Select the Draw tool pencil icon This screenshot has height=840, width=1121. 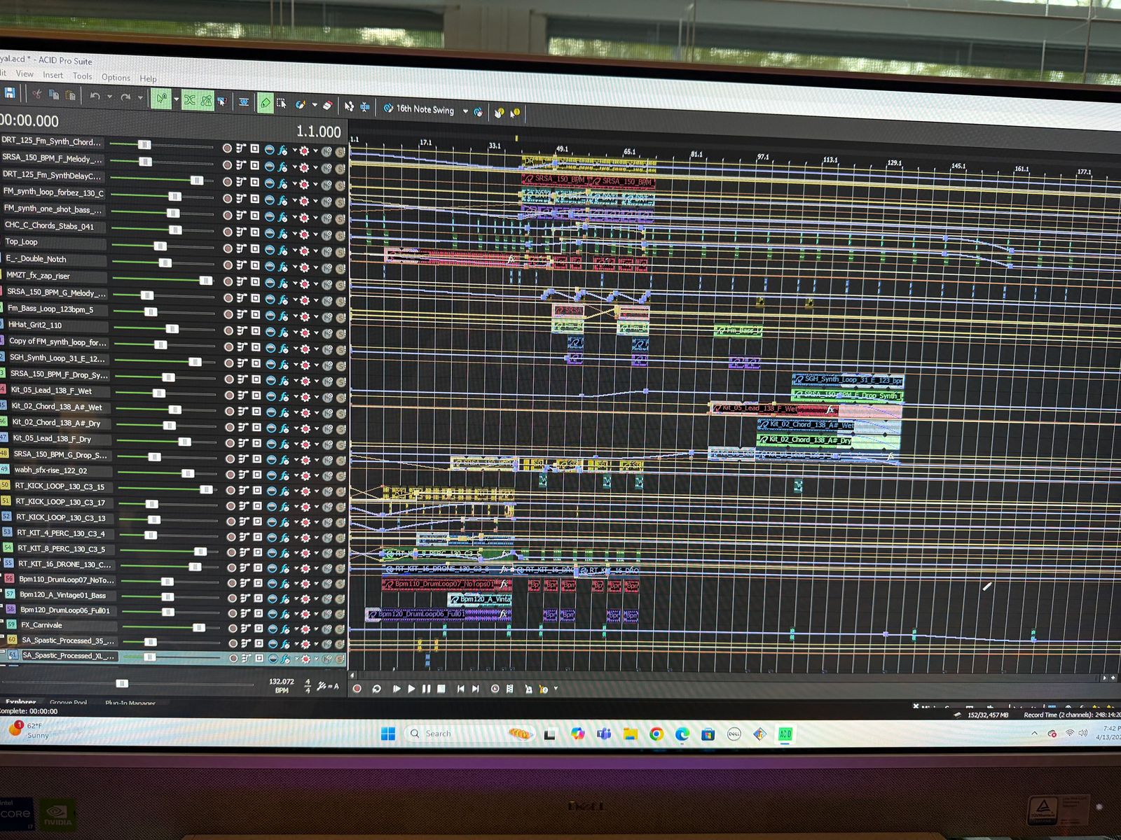tap(265, 103)
